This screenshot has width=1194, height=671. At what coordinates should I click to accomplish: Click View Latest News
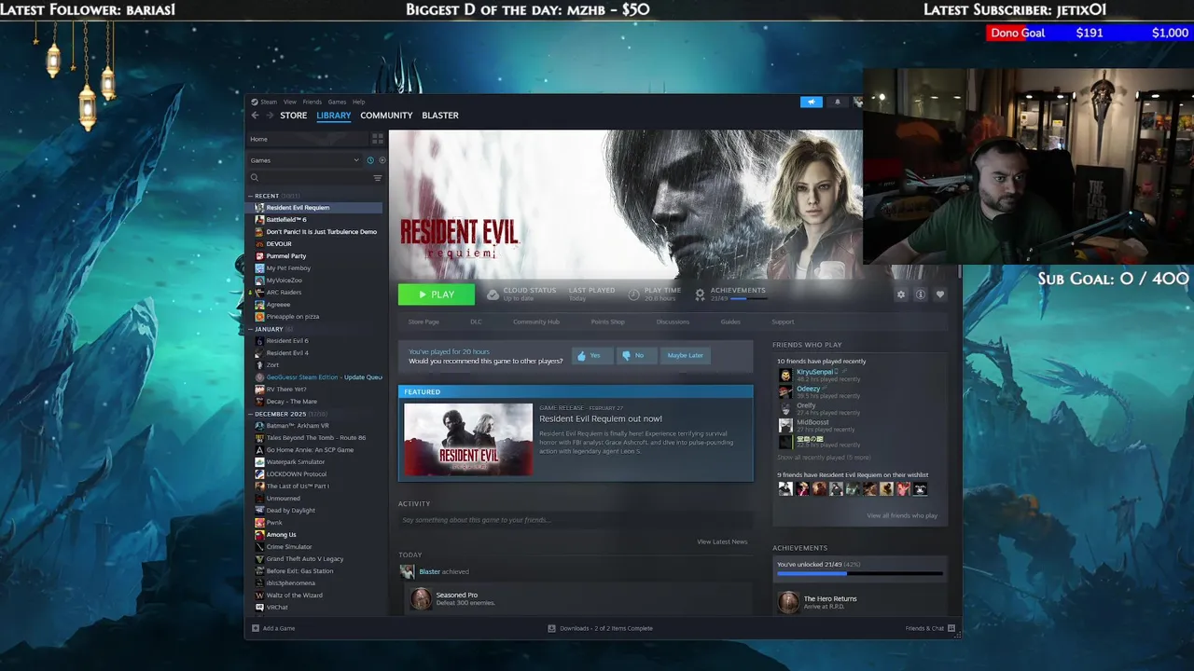coord(722,541)
